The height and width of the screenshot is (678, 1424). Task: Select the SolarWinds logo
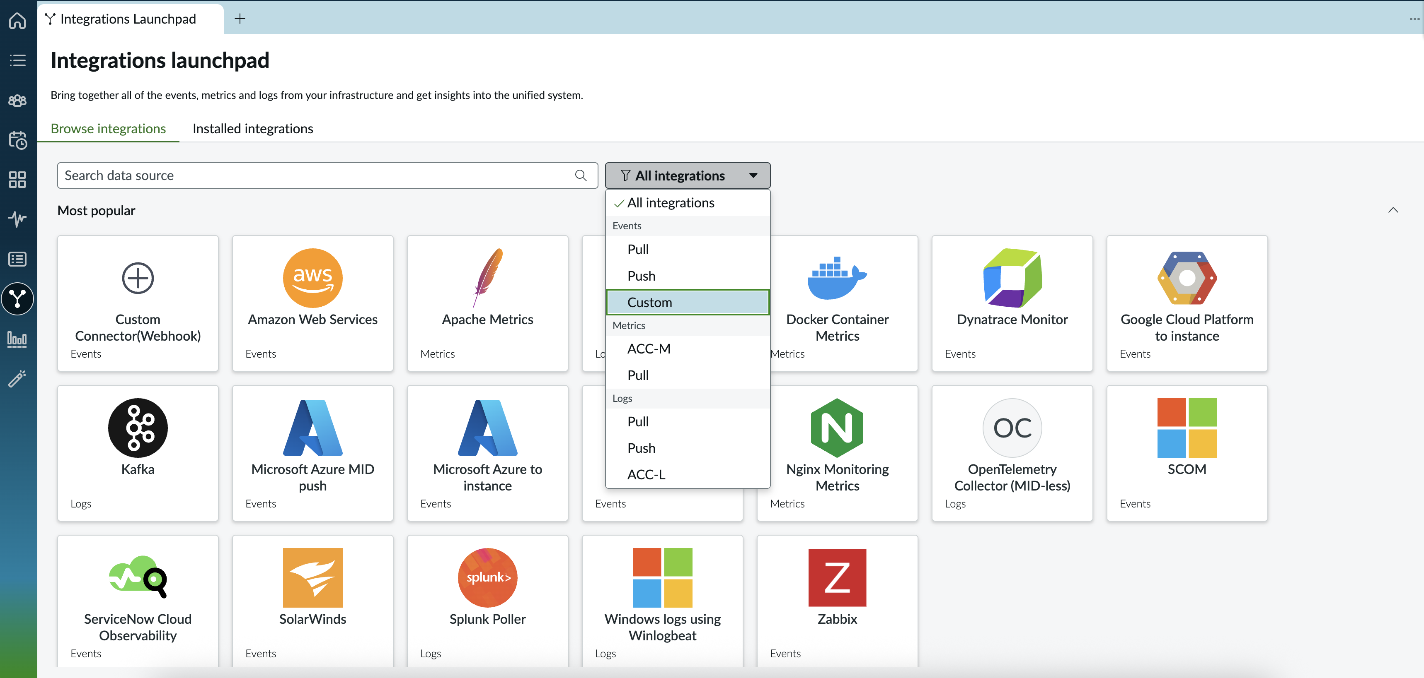point(313,577)
